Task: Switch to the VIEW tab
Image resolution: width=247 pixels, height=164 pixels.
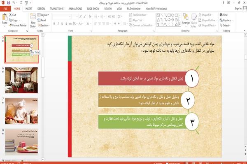Action: [x=119, y=9]
